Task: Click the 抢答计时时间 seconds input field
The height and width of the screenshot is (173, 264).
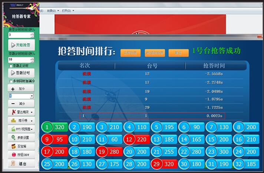Action: tap(19, 35)
